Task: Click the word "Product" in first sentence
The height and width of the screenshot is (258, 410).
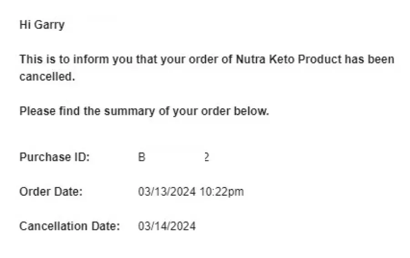Action: coord(320,59)
